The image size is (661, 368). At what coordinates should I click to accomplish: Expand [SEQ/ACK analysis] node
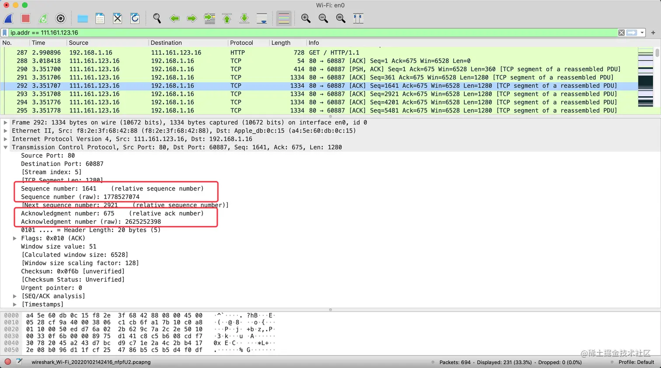pyautogui.click(x=15, y=296)
